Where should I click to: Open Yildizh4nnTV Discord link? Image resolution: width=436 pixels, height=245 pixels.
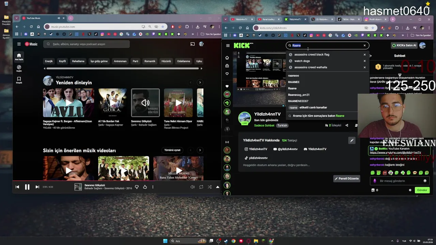pyautogui.click(x=315, y=149)
